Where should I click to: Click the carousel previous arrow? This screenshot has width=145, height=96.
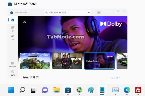click(20, 61)
